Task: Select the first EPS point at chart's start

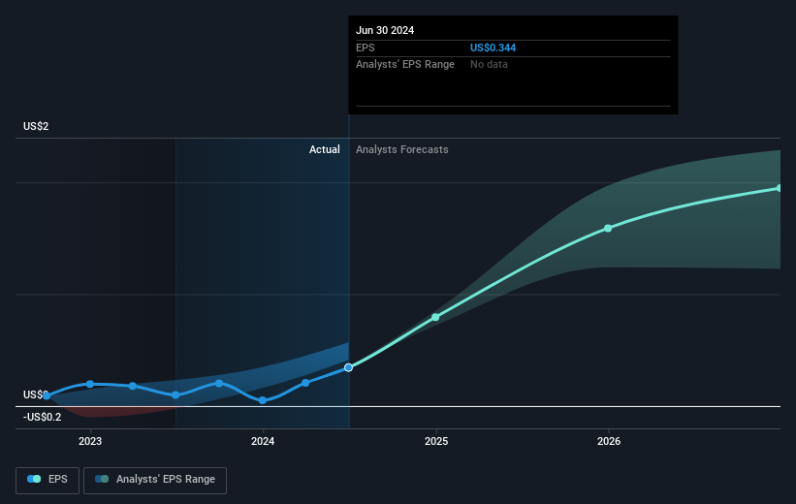Action: pyautogui.click(x=47, y=395)
